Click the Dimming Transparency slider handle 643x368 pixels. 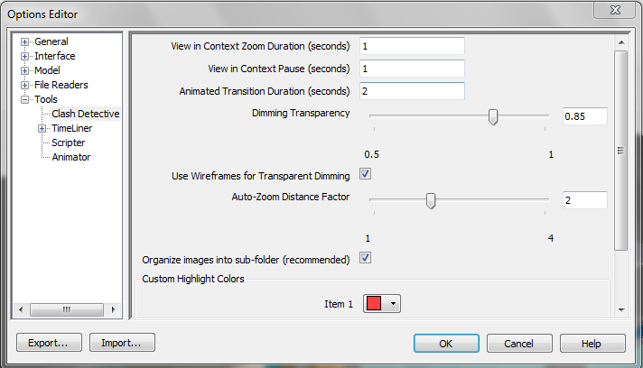click(x=493, y=116)
